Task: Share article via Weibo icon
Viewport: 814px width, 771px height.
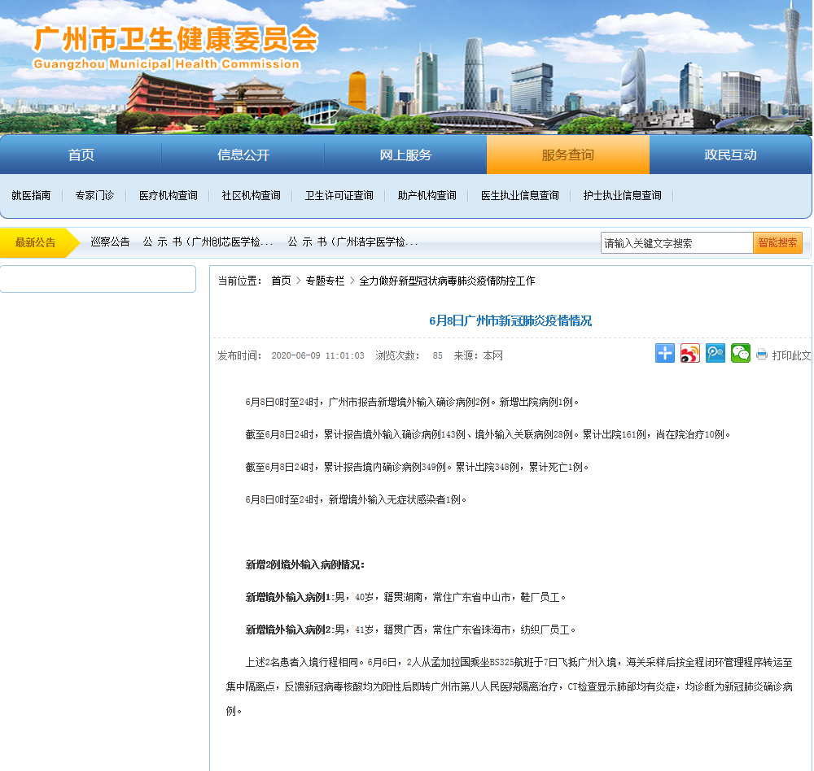Action: [690, 353]
